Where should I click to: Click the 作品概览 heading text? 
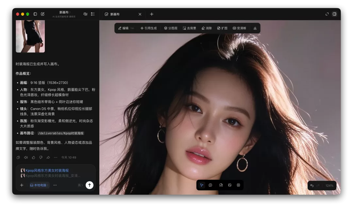pos(23,73)
